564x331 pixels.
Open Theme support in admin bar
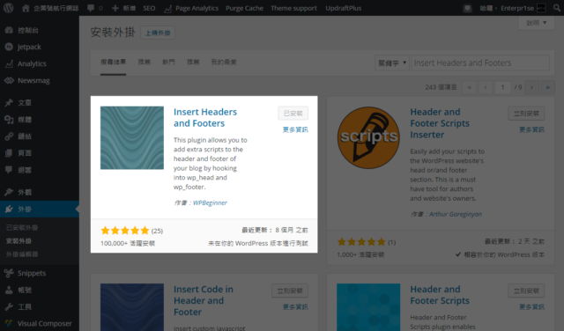tap(293, 8)
